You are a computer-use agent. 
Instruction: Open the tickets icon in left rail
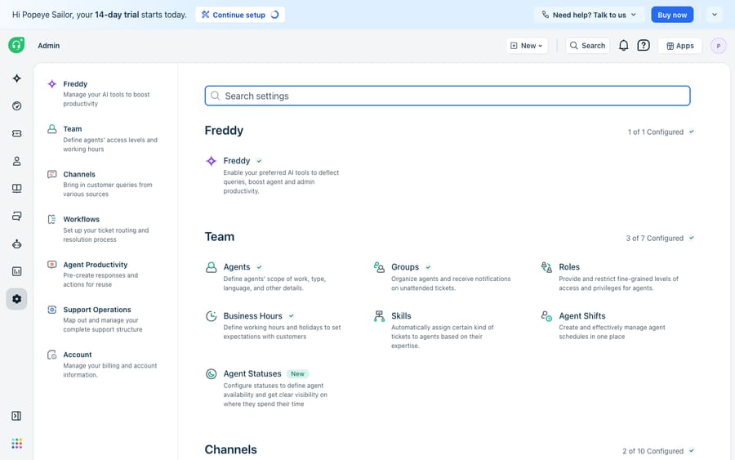click(x=17, y=134)
